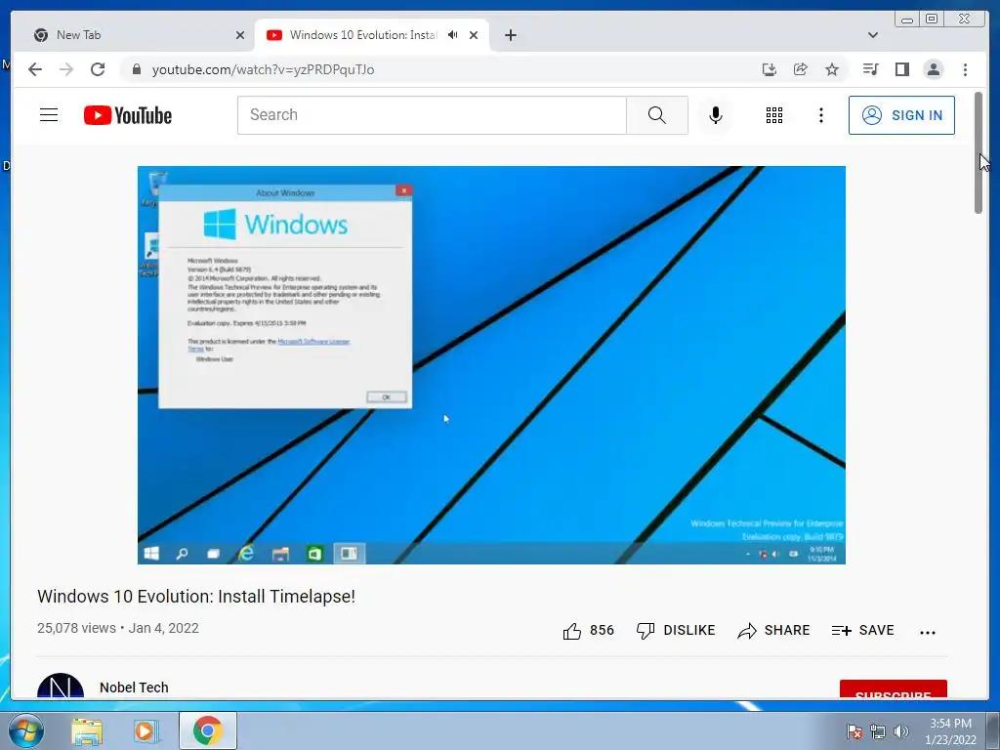1000x750 pixels.
Task: Click the address bar URL
Action: (x=263, y=69)
